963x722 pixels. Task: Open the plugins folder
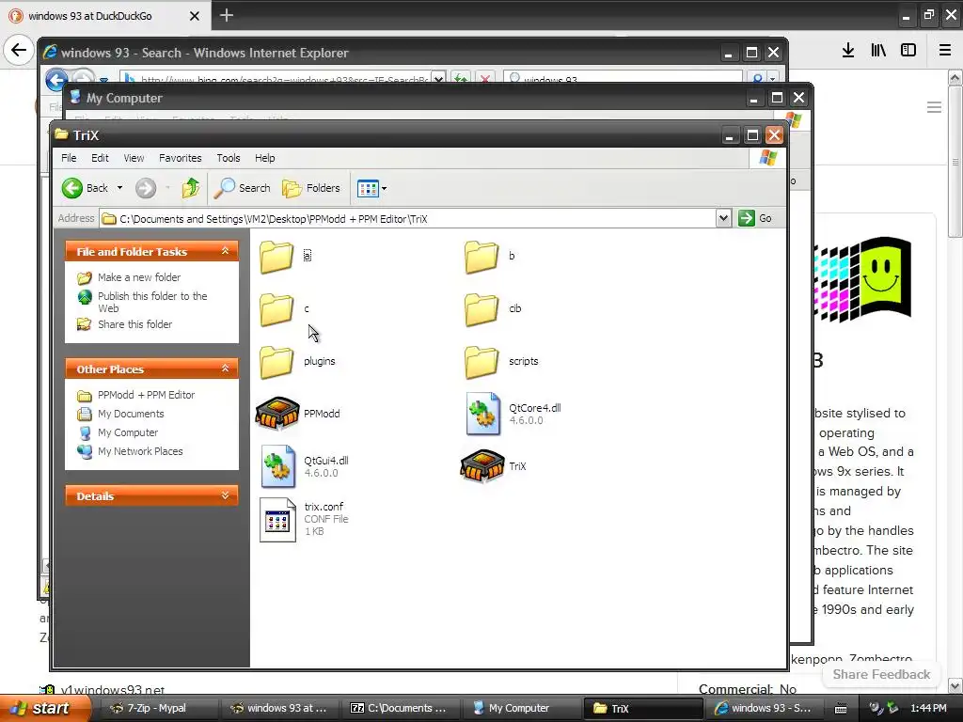tap(276, 362)
